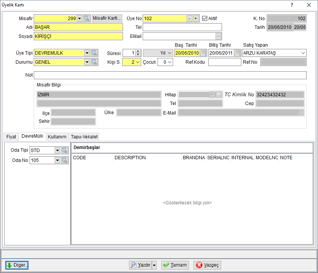Click into the Soyadı field KİRİŞÇİ
This screenshot has width=318, height=273.
coord(78,36)
